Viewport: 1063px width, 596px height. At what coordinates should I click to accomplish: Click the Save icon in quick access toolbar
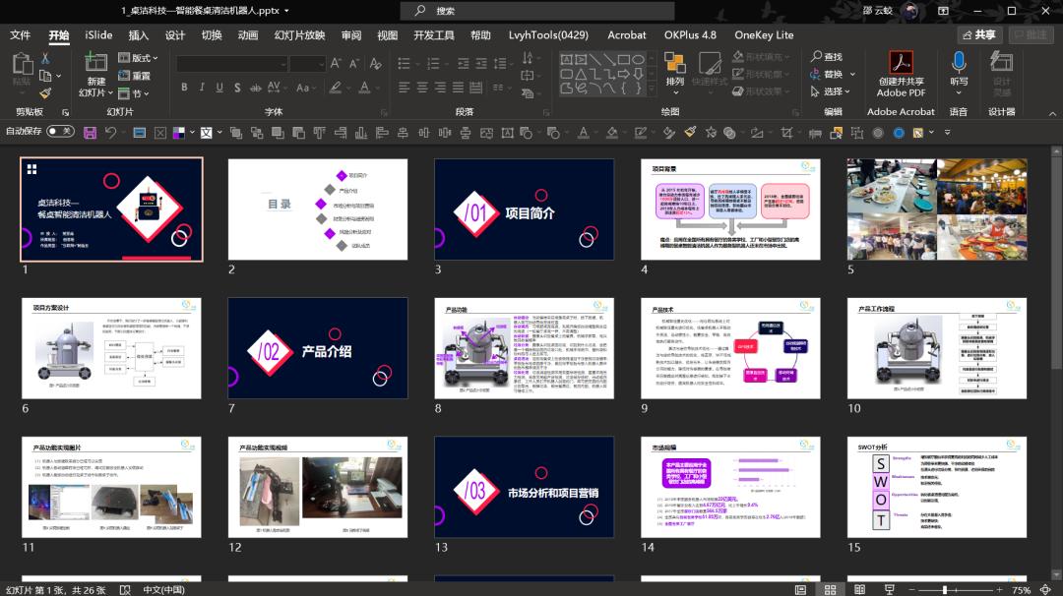coord(90,132)
